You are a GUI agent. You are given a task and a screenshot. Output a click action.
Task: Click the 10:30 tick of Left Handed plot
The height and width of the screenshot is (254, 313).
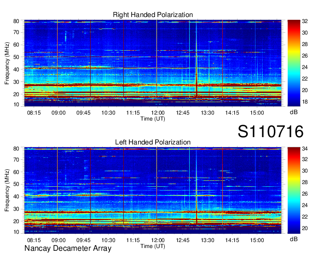pos(108,240)
